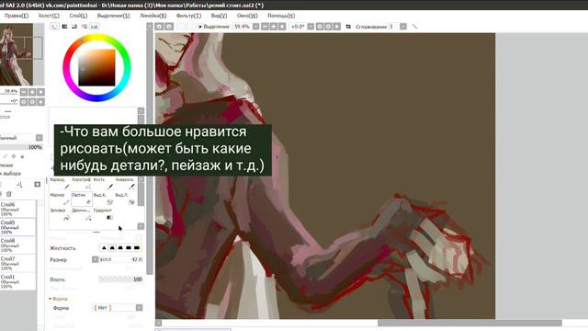Viewport: 588px width, 331px height.
Task: Open the Фильтр menu
Action: click(188, 16)
